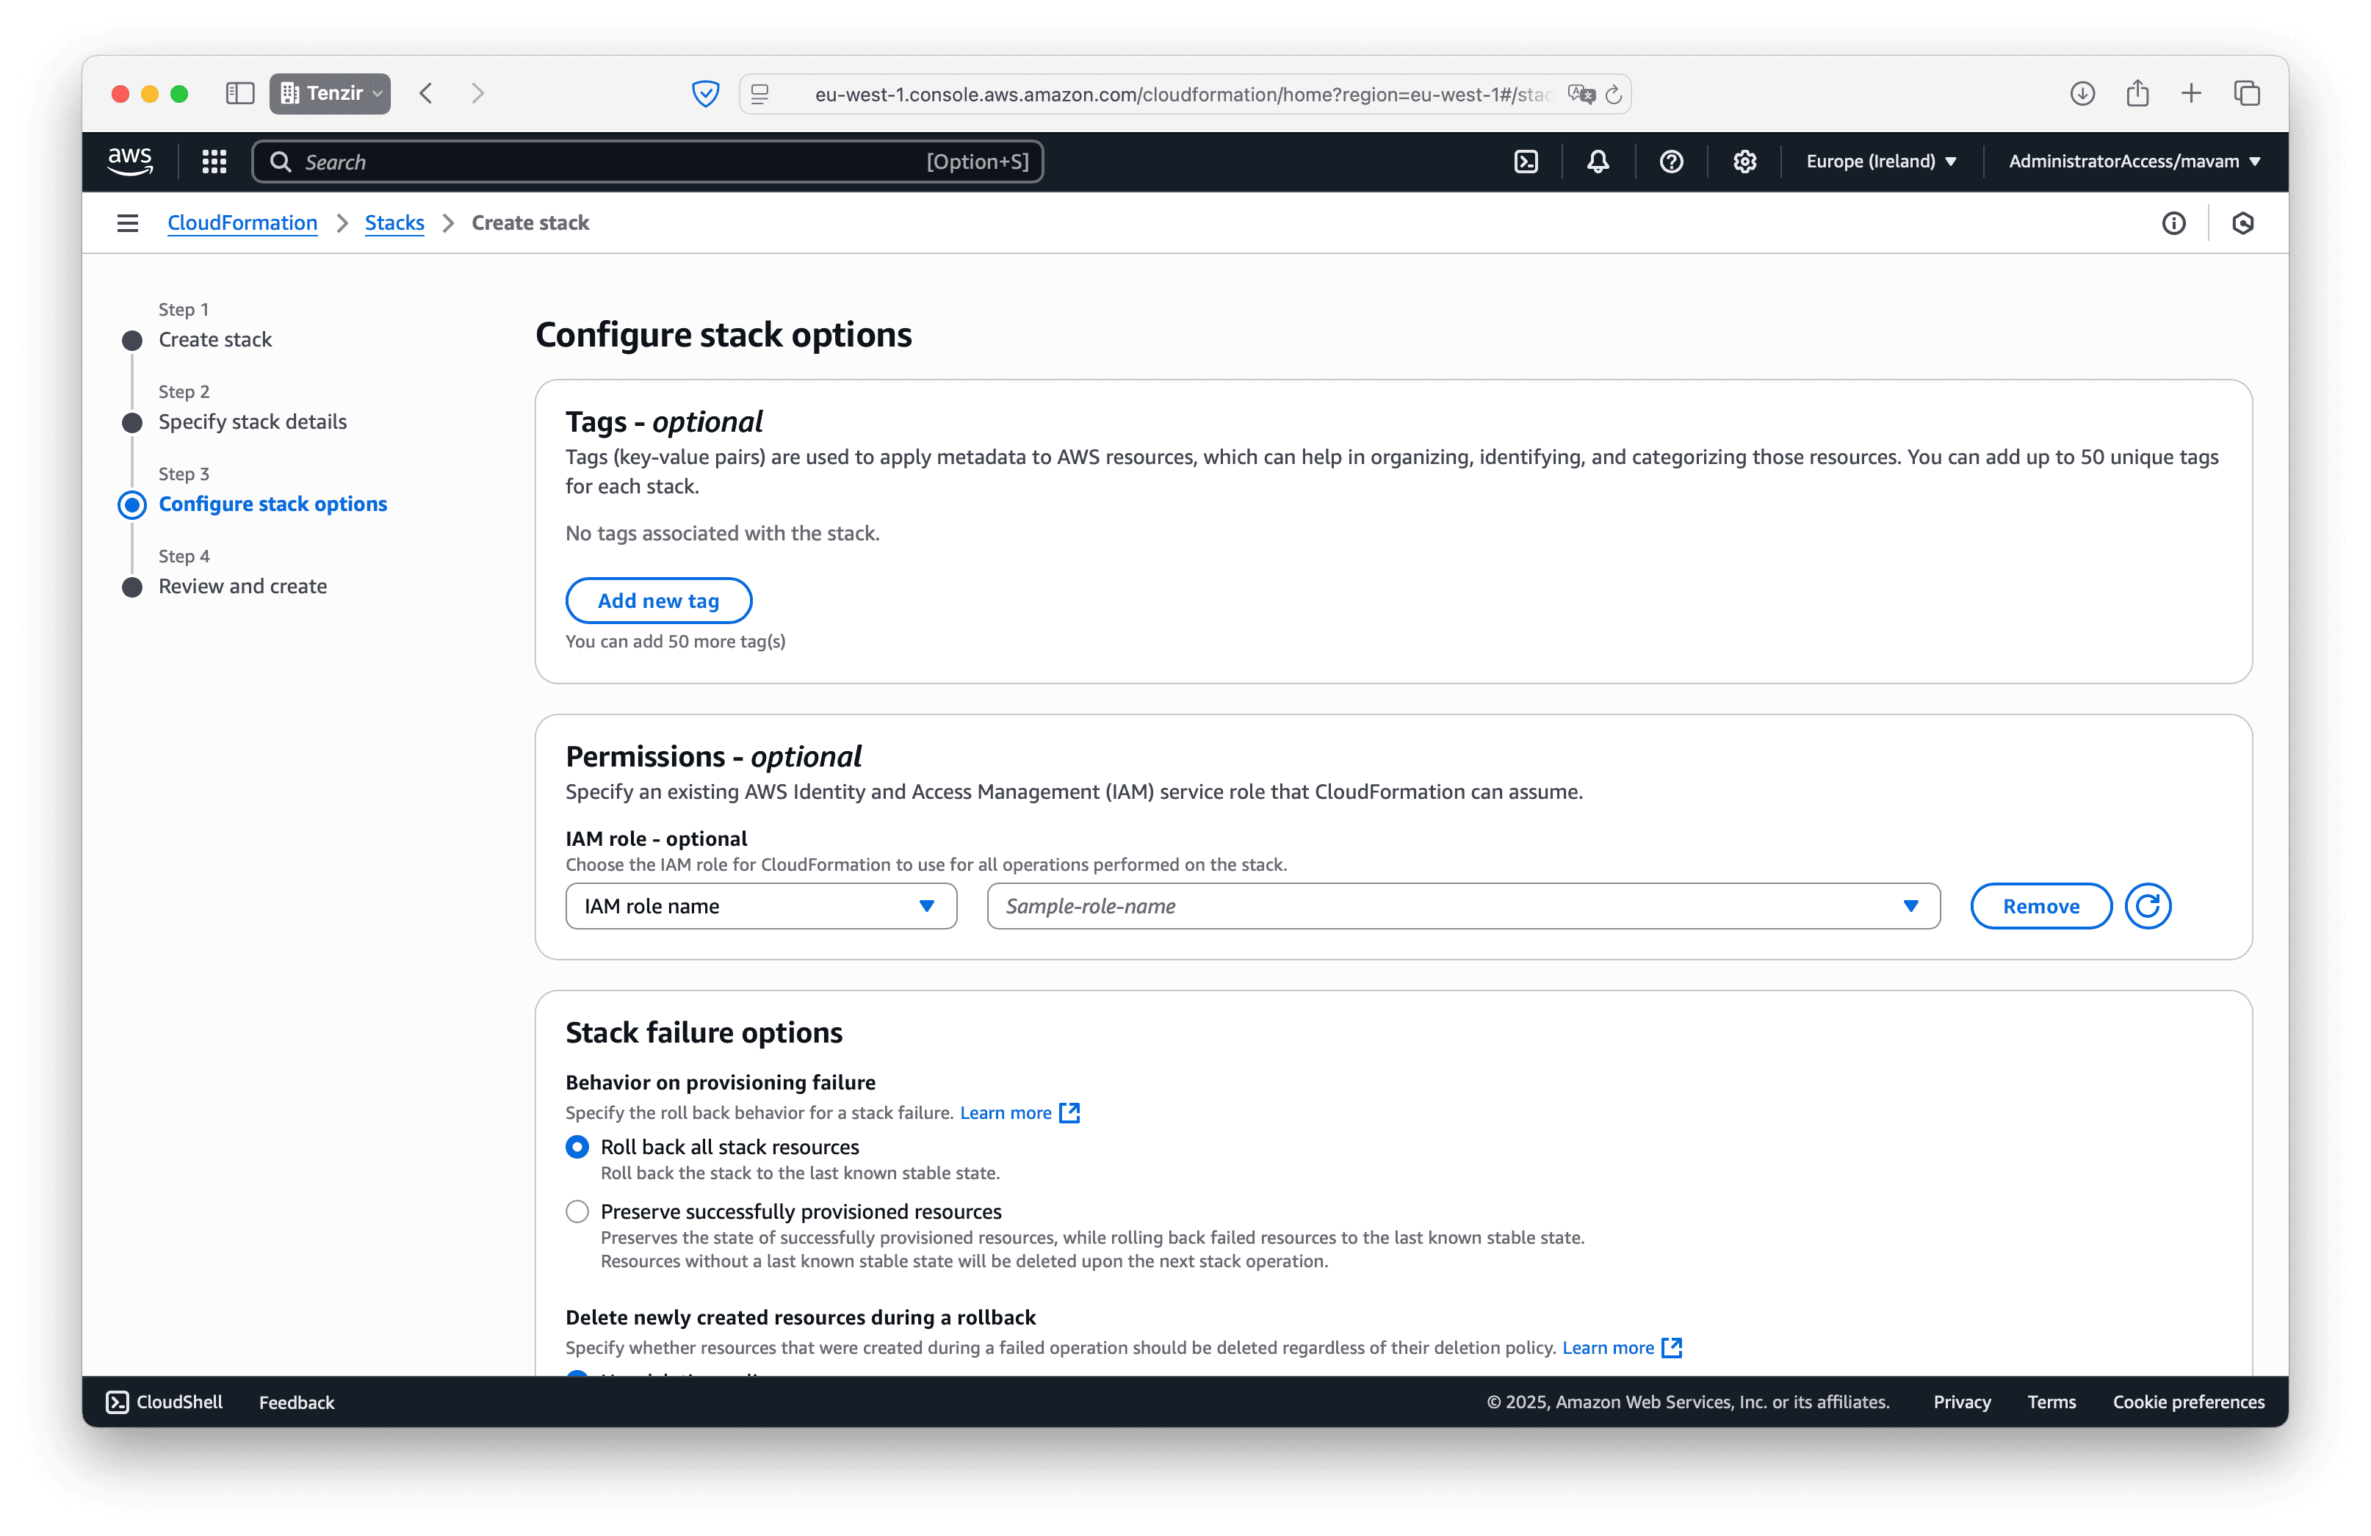Click the Remove IAM role button
The height and width of the screenshot is (1536, 2371).
point(2040,905)
